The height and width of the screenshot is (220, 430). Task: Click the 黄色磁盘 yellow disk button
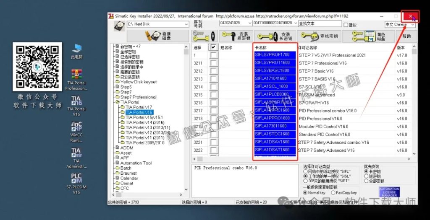(369, 36)
